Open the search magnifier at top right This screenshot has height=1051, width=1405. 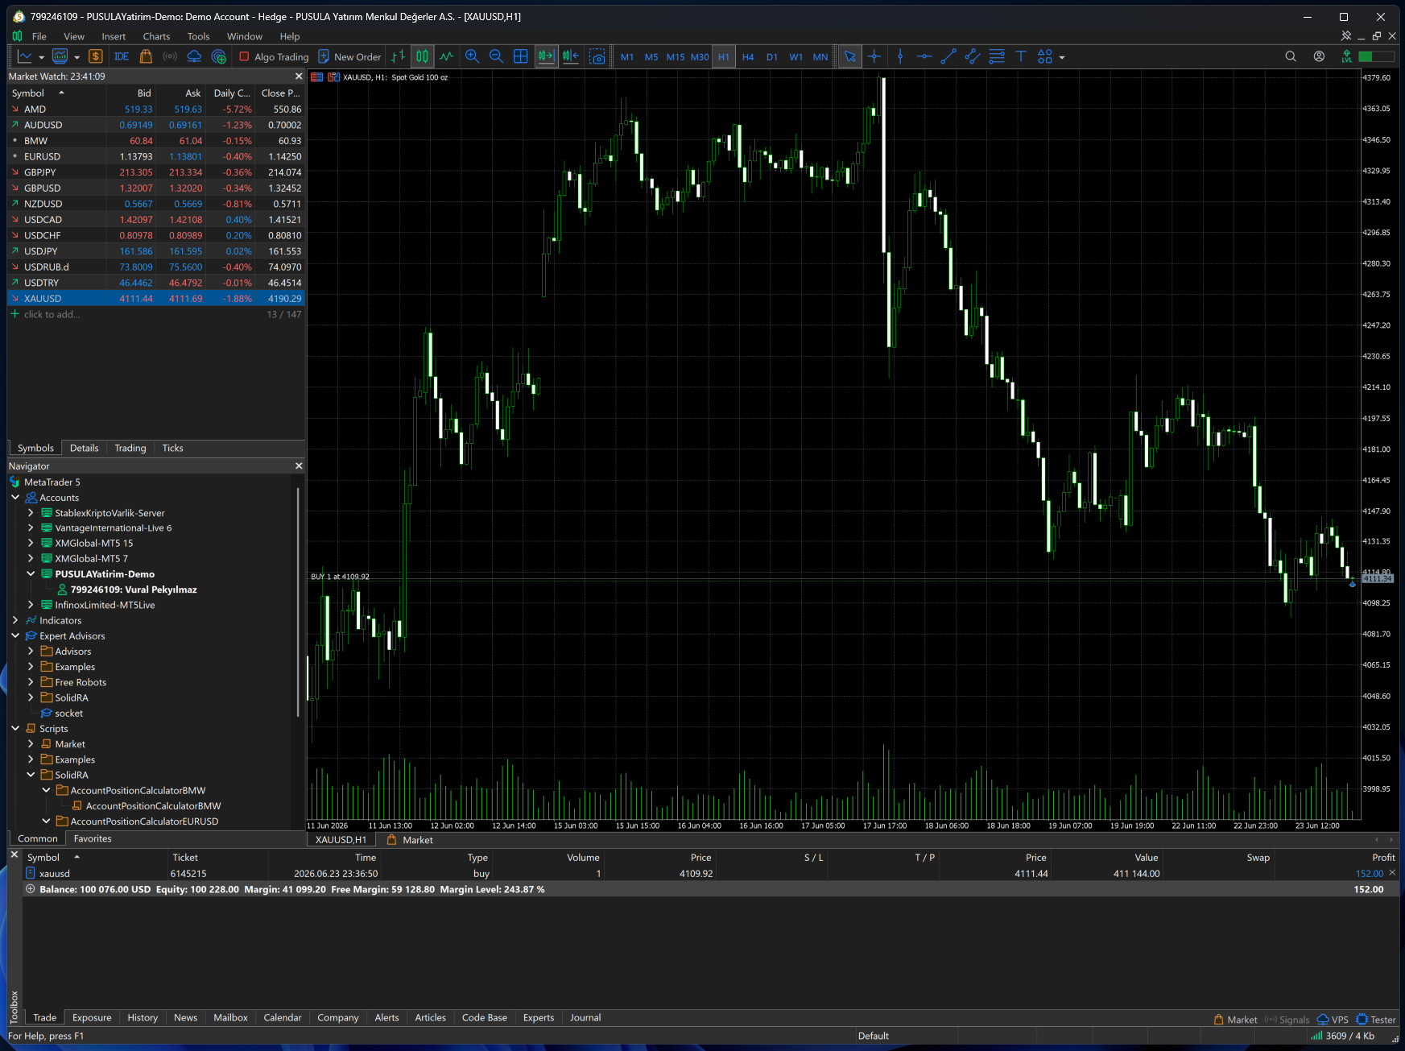point(1291,56)
